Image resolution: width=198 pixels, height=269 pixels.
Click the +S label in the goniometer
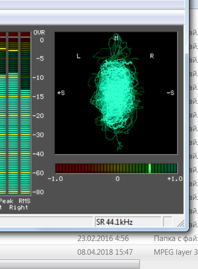[x=61, y=93]
